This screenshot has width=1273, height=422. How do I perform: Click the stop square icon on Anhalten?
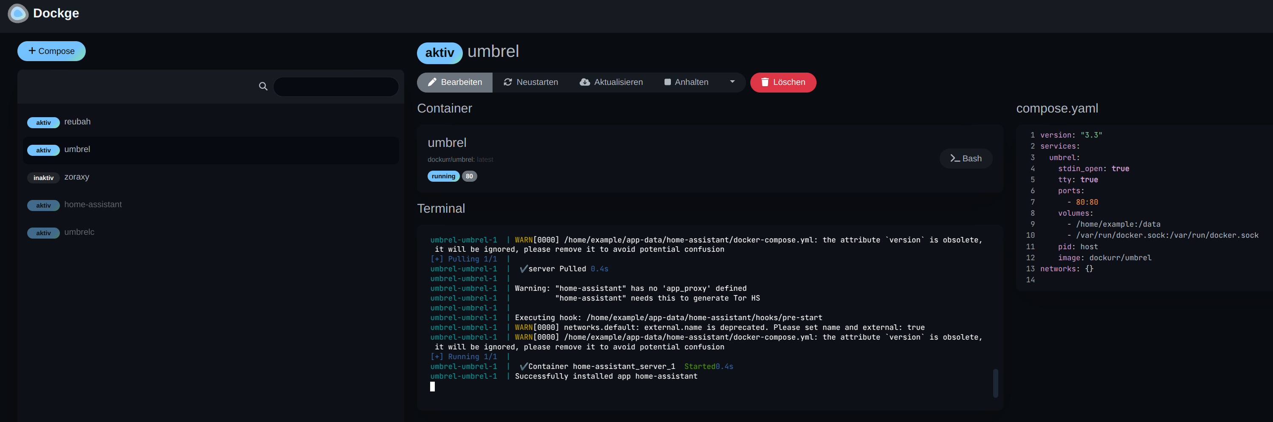667,82
